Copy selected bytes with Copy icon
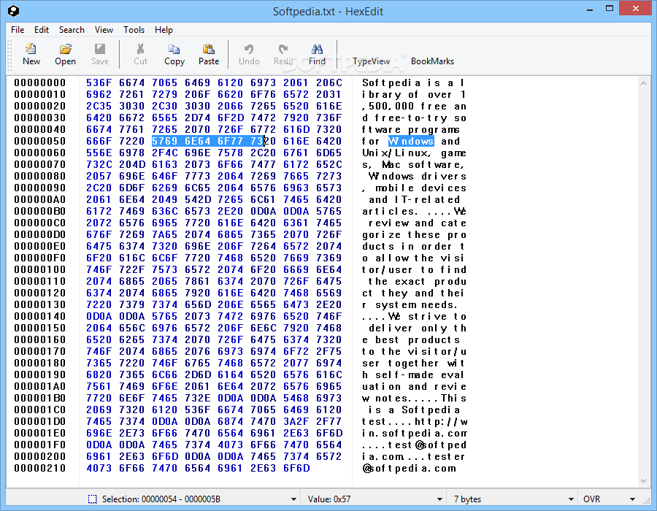Viewport: 657px width, 511px height. click(174, 49)
